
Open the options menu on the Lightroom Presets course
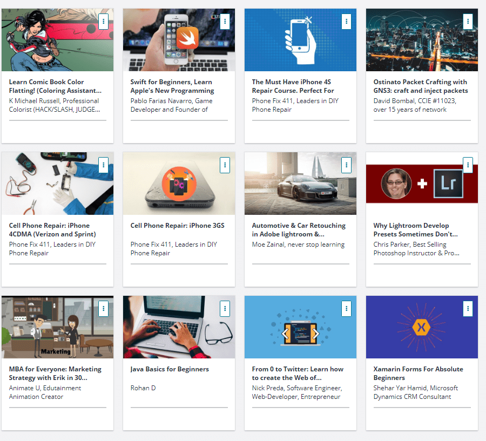click(x=468, y=165)
